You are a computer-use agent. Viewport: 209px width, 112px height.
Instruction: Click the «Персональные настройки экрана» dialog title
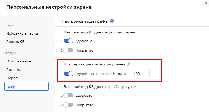(49, 7)
